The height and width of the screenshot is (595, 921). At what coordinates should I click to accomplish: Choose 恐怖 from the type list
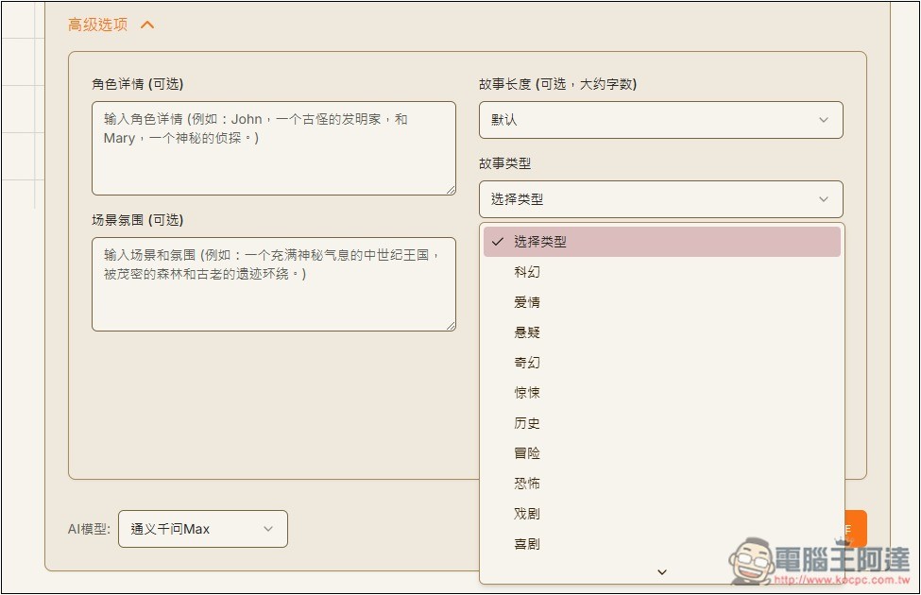point(662,484)
